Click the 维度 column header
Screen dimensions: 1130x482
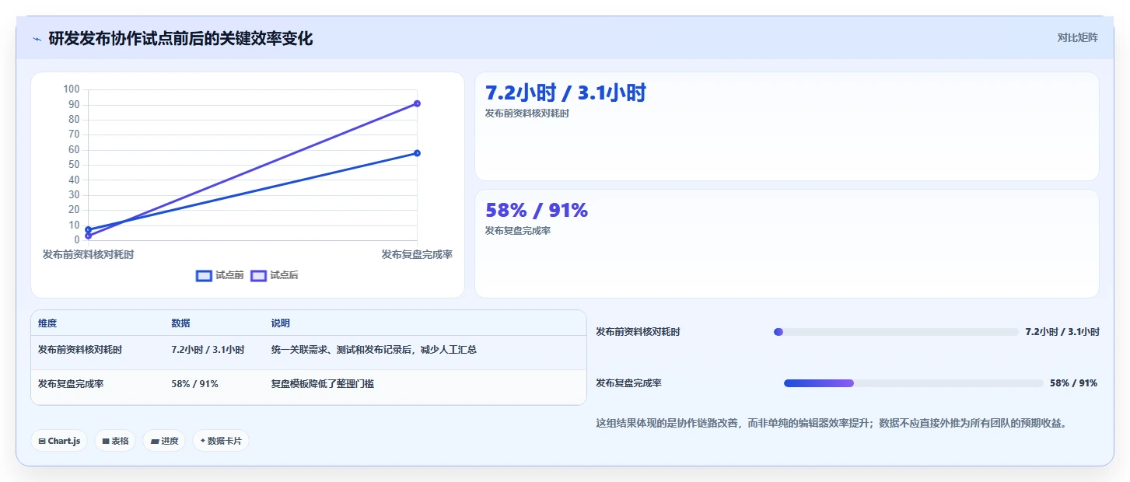(x=47, y=323)
